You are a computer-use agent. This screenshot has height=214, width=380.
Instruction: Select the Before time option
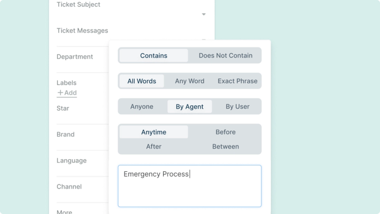click(225, 132)
